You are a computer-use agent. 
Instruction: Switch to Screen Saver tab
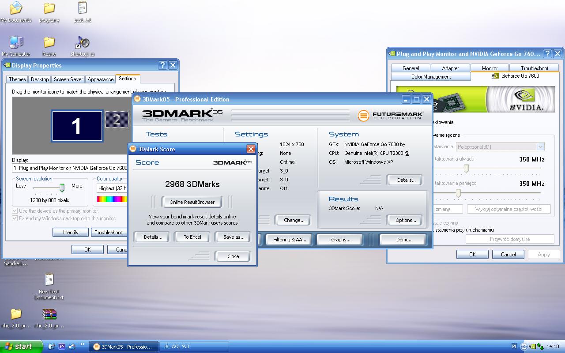[x=68, y=79]
